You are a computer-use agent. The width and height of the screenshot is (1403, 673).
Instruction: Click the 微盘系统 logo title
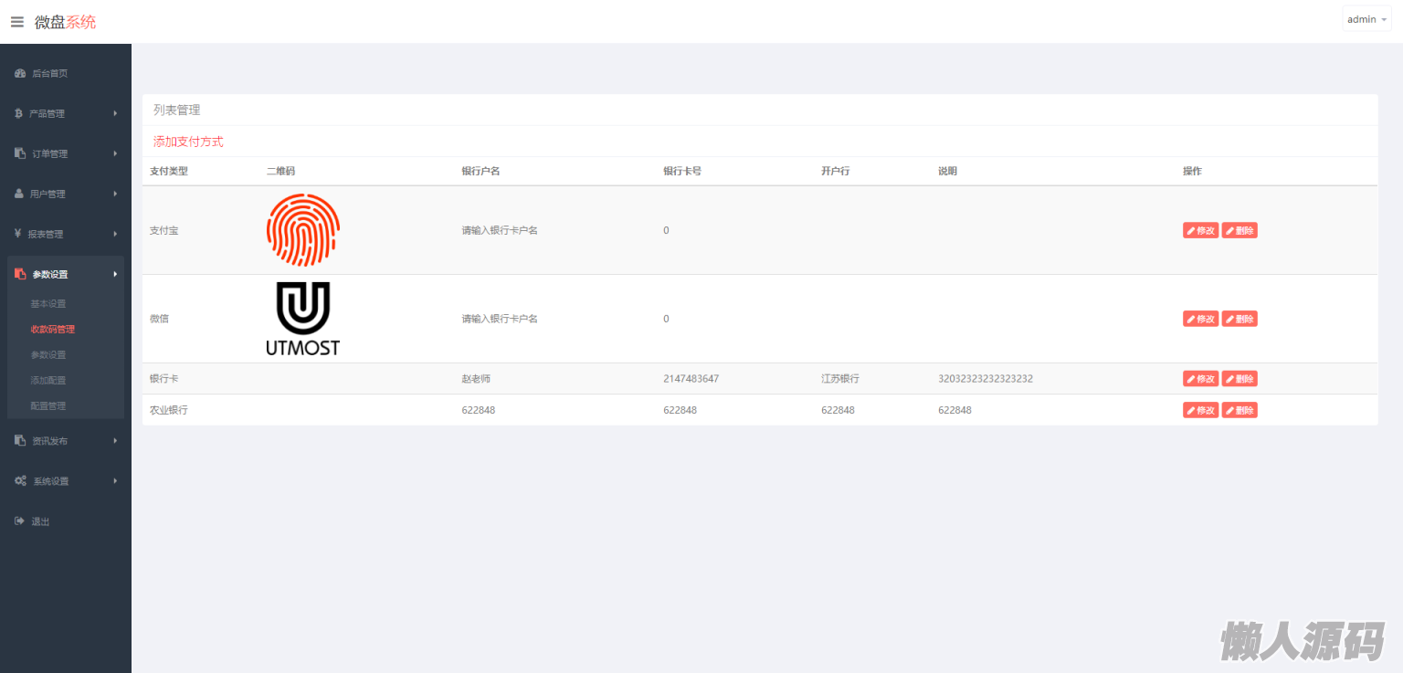pos(65,22)
